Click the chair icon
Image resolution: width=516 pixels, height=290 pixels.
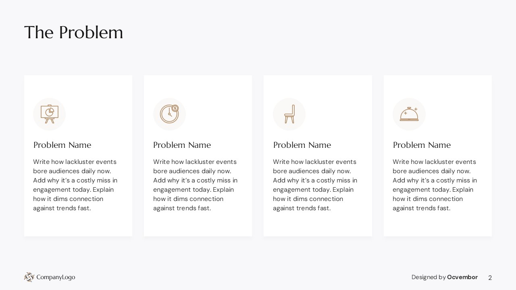pos(289,114)
